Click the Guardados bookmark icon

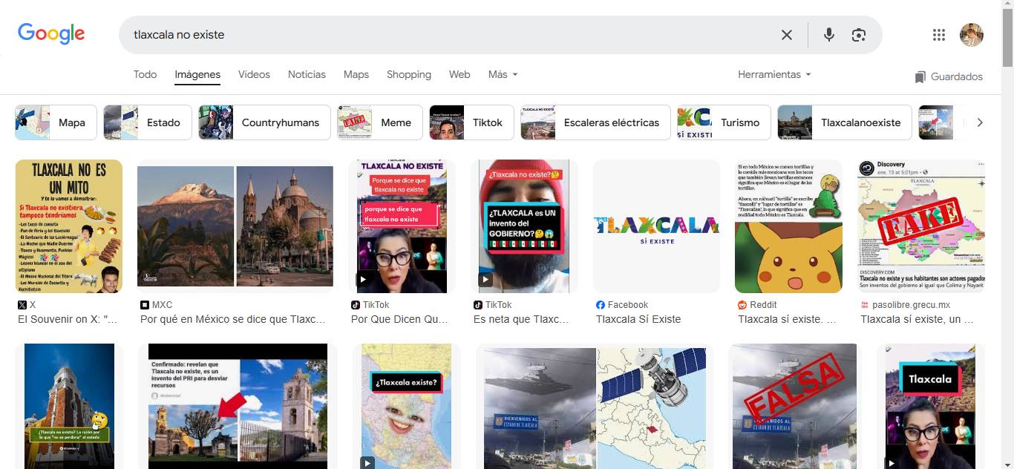point(921,76)
